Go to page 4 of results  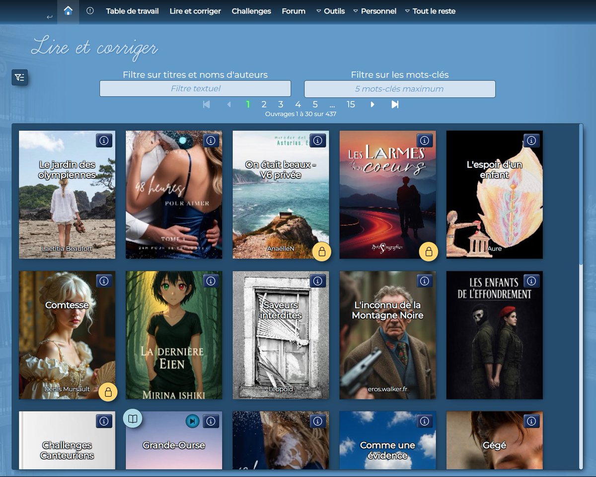298,104
